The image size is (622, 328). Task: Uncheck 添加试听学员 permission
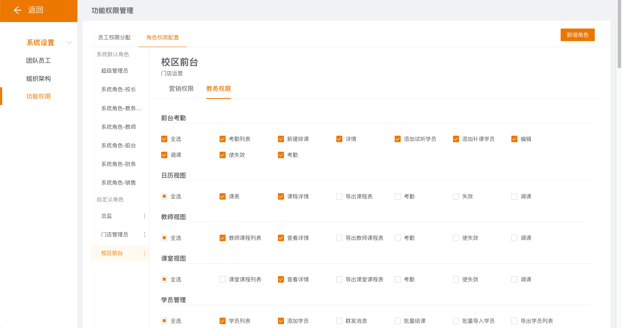[x=398, y=139]
